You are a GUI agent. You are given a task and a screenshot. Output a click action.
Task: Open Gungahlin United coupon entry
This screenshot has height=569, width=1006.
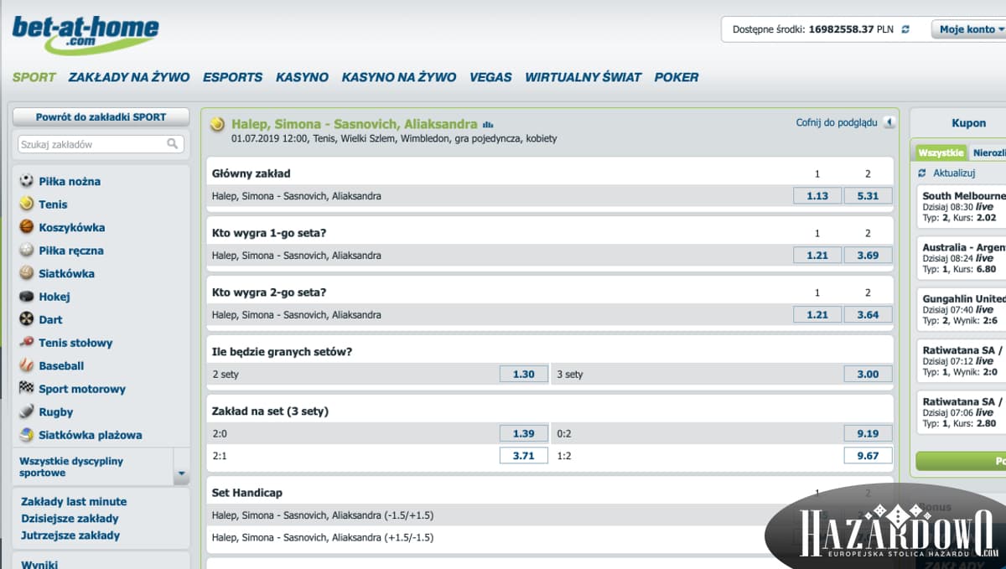(961, 309)
